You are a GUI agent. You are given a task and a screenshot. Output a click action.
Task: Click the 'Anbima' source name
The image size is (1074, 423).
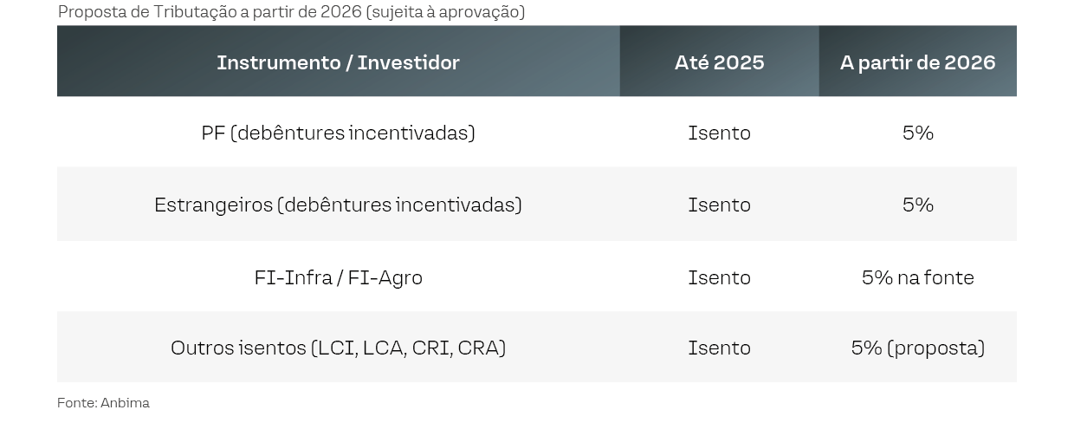click(x=125, y=403)
